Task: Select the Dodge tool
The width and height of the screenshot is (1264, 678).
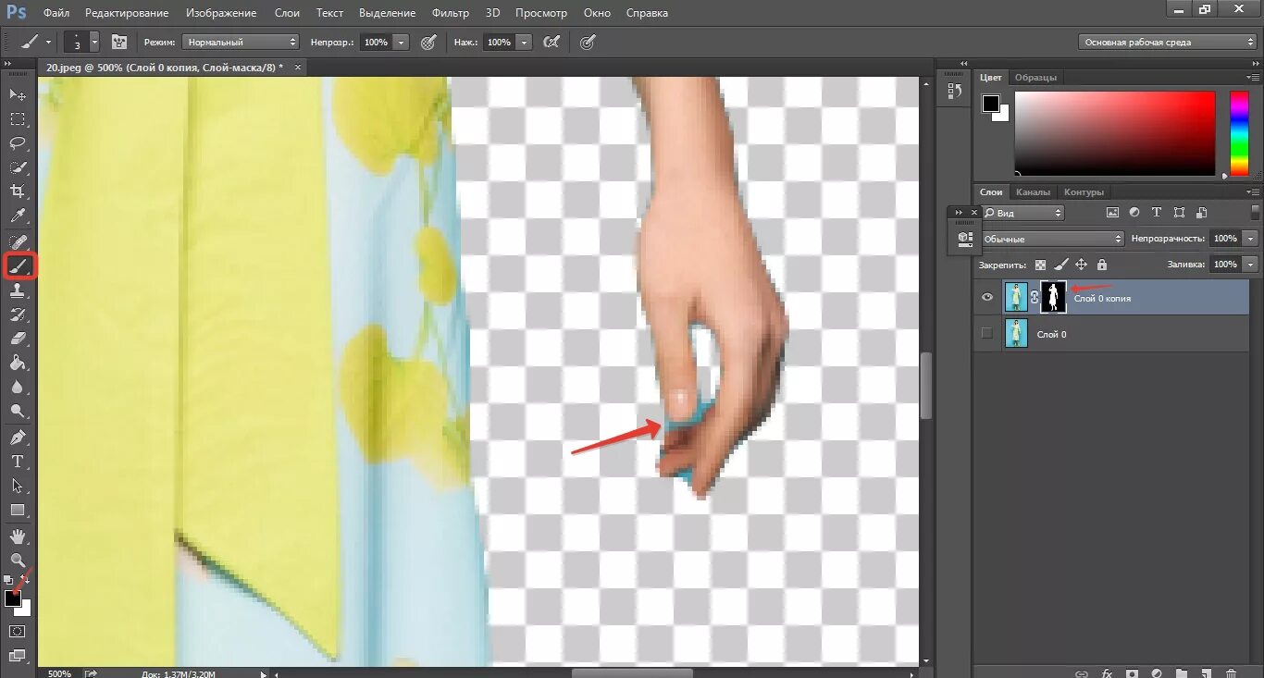Action: tap(18, 412)
